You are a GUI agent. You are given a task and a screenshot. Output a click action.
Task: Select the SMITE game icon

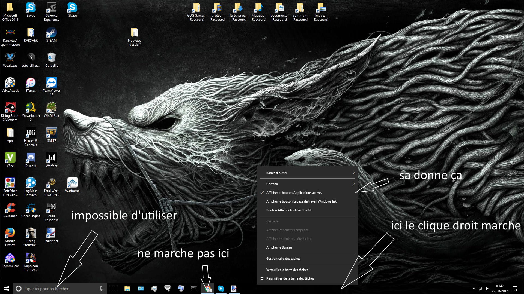click(x=52, y=135)
